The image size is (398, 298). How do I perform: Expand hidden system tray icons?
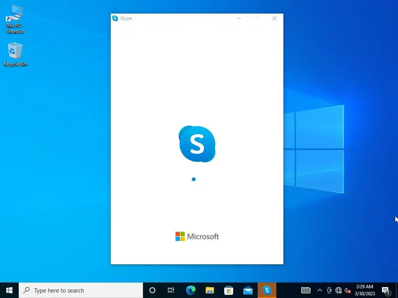point(320,290)
